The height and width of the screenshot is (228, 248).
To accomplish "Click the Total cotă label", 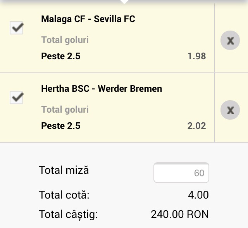I will coord(64,195).
